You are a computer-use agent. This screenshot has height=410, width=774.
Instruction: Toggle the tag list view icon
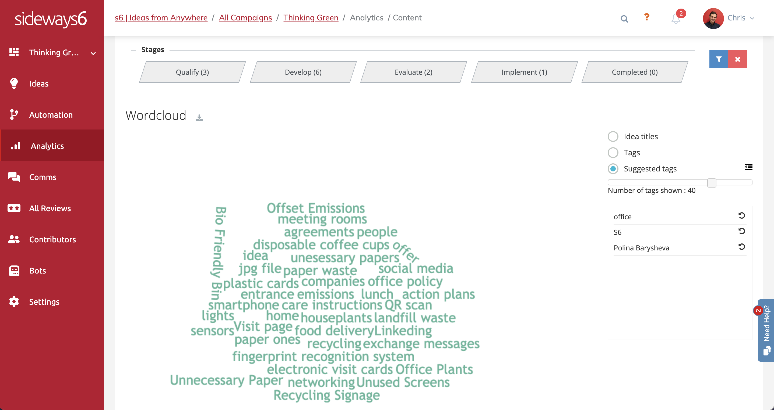[x=748, y=167]
